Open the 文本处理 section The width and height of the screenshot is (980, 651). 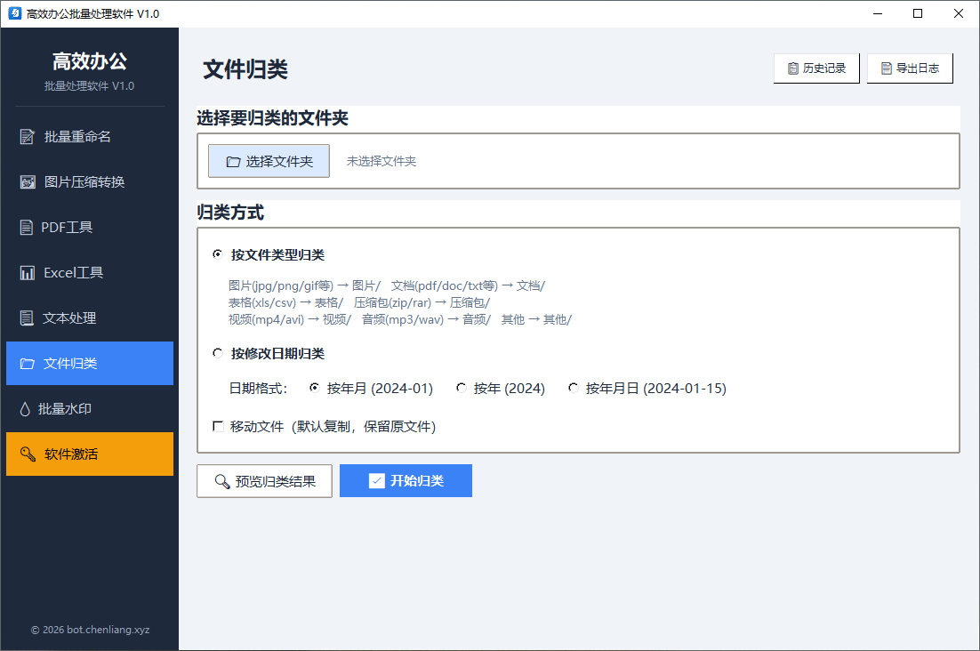(90, 318)
